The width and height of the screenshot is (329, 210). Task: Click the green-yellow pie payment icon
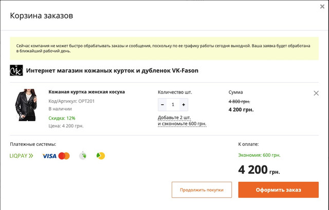pos(101,156)
